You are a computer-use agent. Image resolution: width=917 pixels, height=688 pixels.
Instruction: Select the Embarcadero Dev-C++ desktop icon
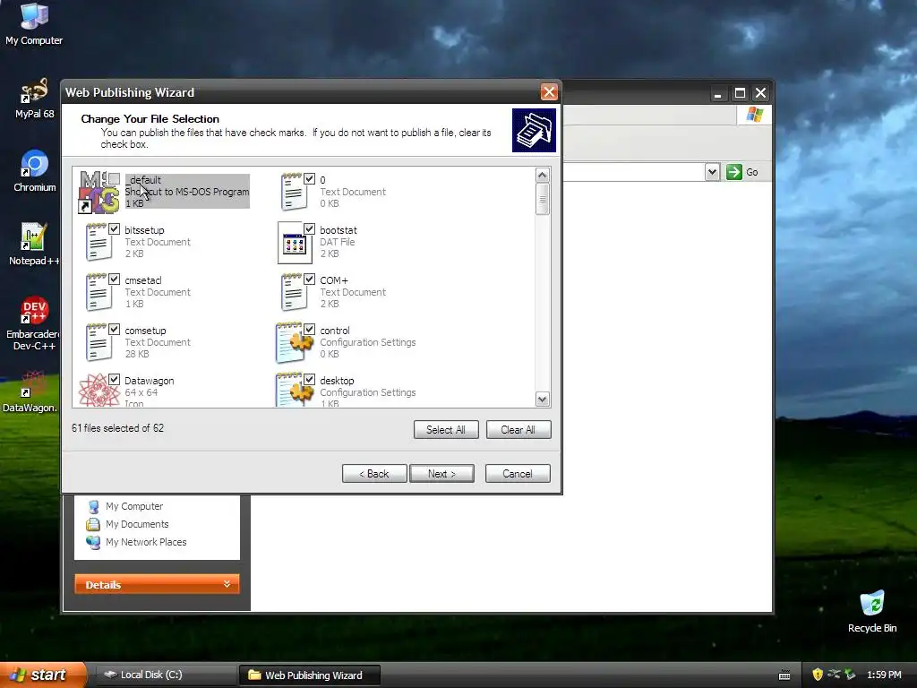[34, 322]
